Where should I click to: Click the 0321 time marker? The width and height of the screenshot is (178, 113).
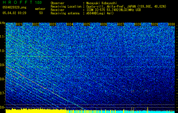pyautogui.click(x=19, y=24)
